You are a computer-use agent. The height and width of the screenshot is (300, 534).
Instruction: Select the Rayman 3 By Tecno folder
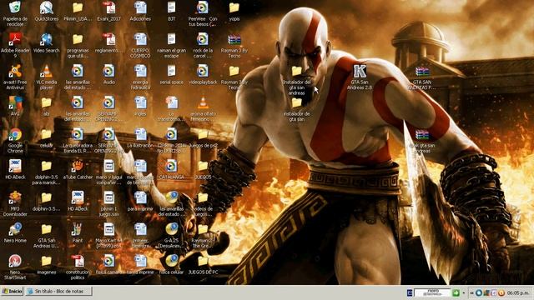pos(234,77)
